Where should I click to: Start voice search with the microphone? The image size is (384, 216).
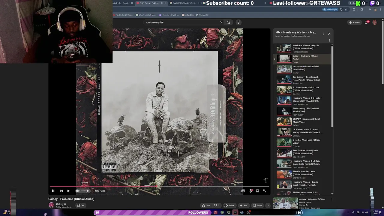[x=238, y=22]
